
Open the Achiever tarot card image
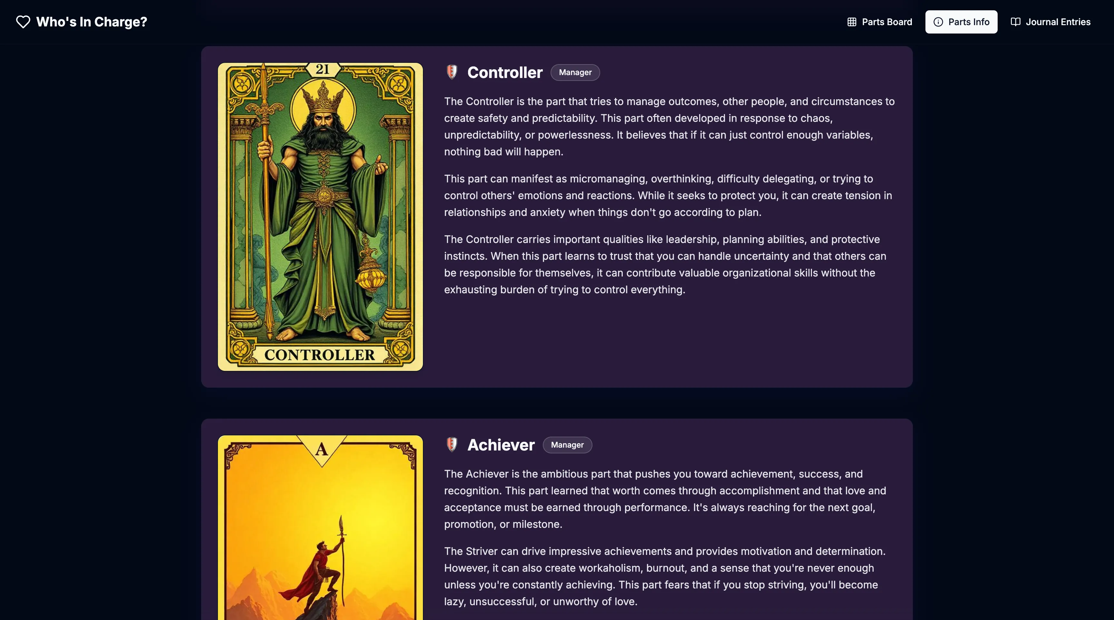coord(320,528)
